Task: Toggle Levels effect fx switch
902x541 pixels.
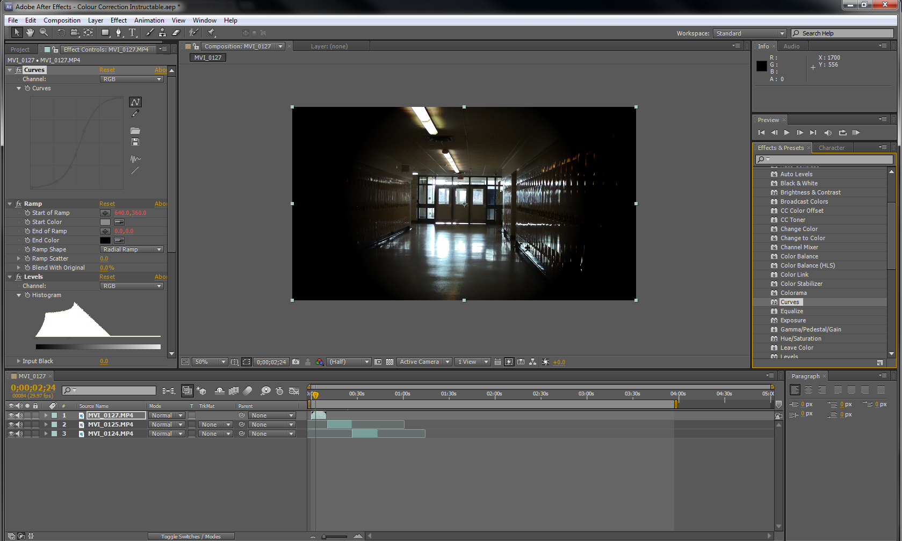Action: pos(19,277)
